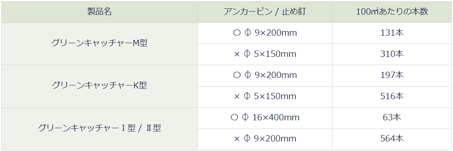Click the 516本 count cell
453x151 pixels.
click(392, 97)
